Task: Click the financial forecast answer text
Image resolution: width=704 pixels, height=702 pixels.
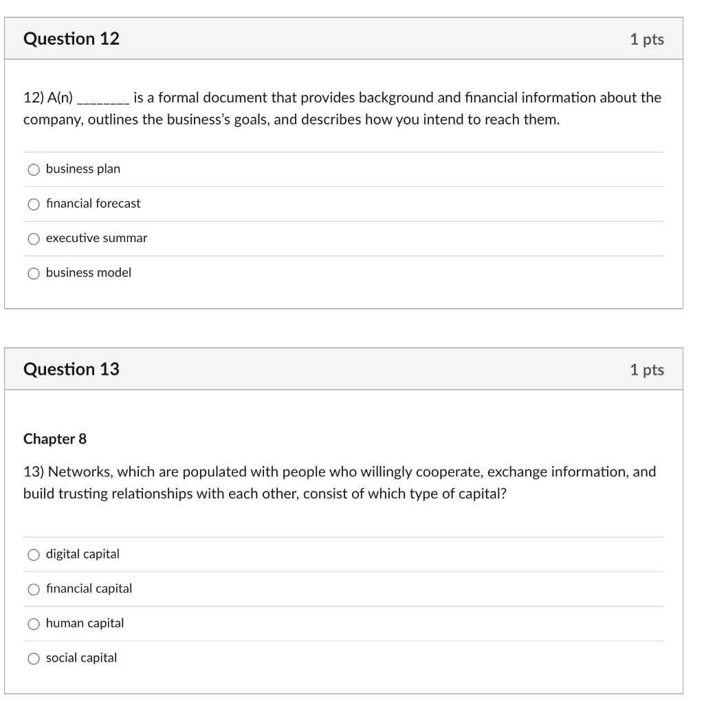Action: (93, 204)
